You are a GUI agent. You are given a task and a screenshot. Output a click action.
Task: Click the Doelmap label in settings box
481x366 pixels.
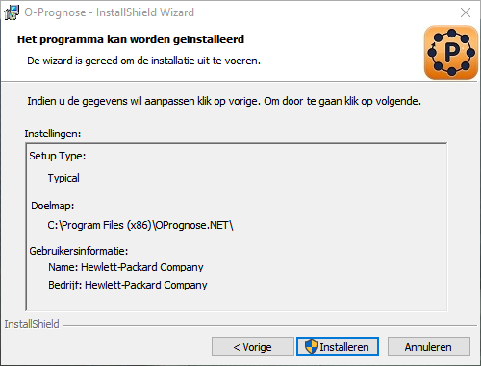(x=53, y=206)
